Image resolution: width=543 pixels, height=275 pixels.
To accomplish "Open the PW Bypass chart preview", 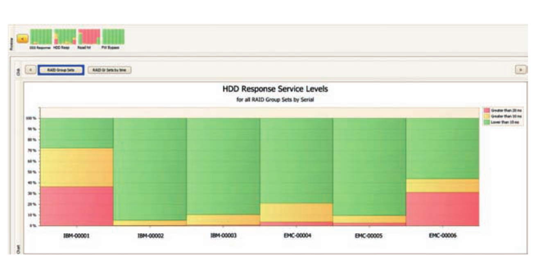I will [113, 37].
